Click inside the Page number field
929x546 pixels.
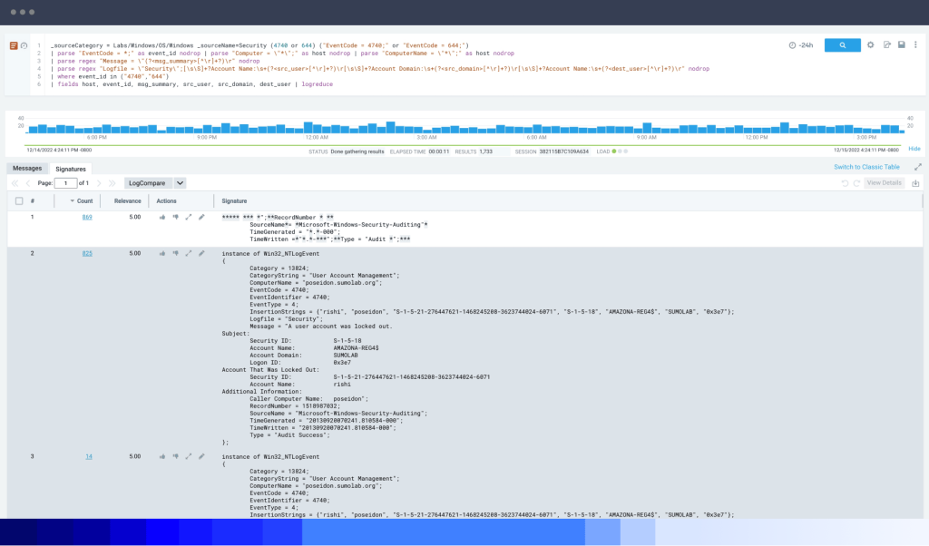(66, 183)
